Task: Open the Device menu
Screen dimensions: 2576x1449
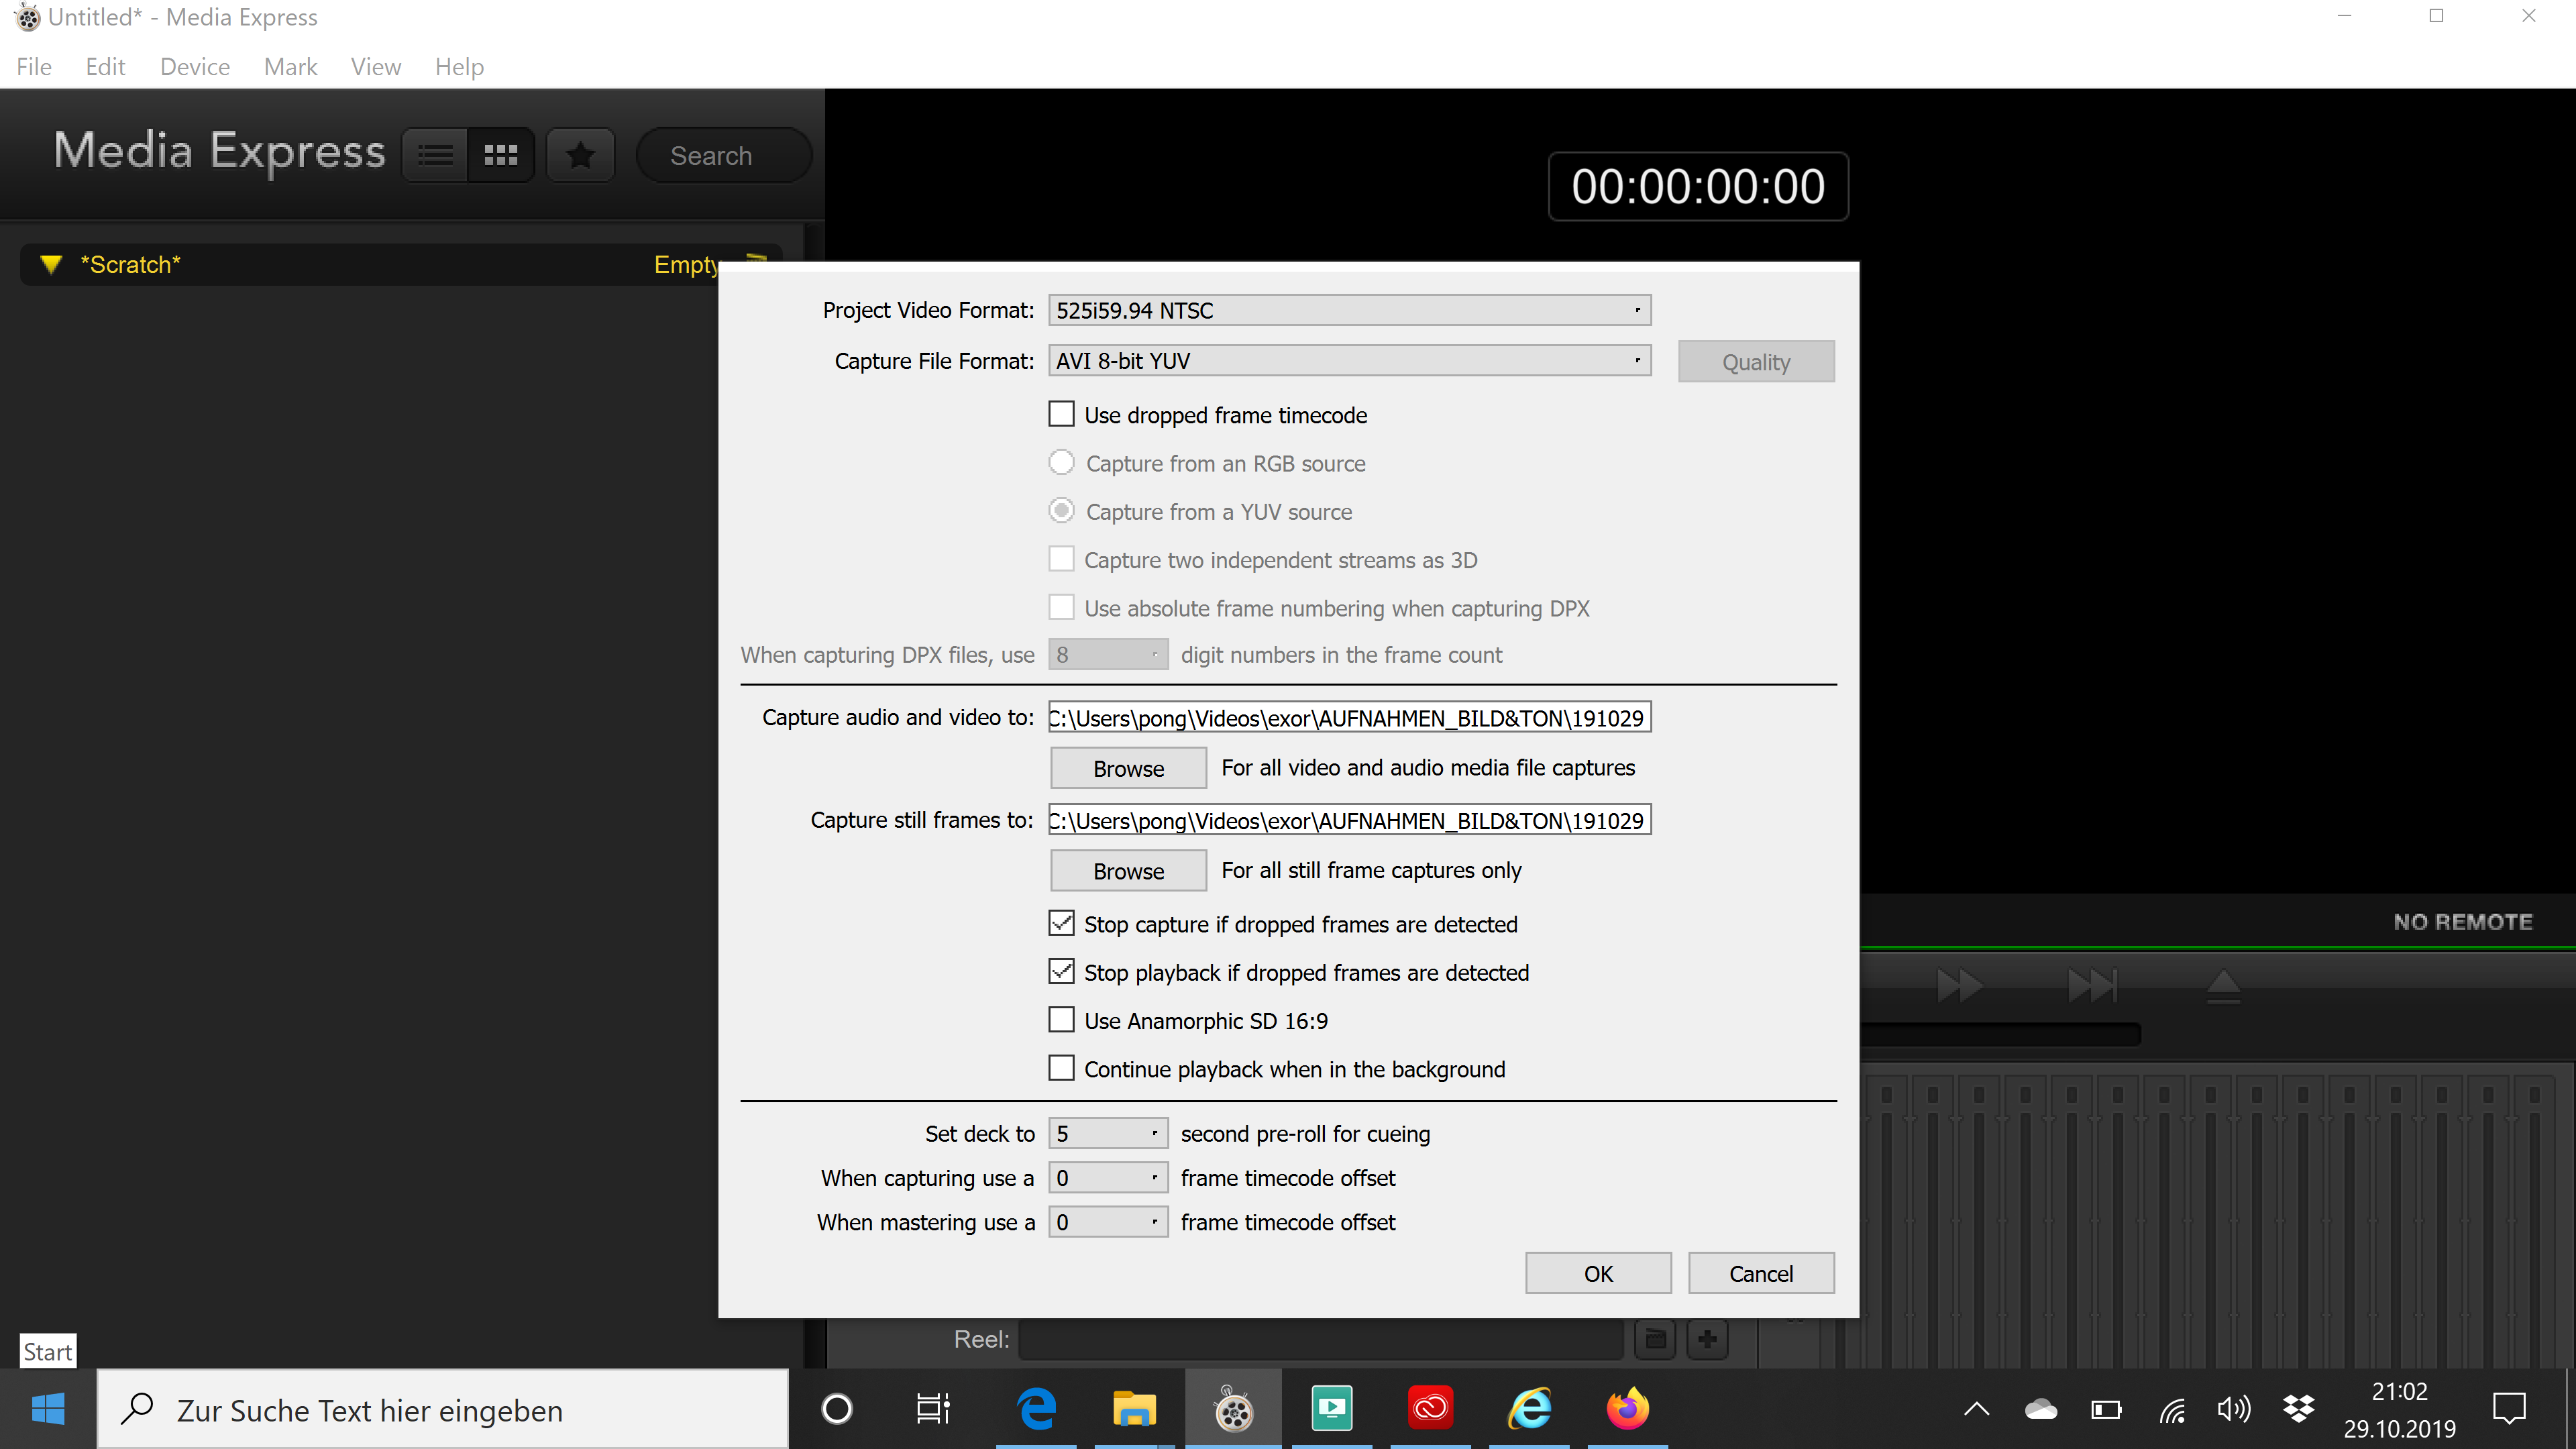Action: click(x=195, y=67)
